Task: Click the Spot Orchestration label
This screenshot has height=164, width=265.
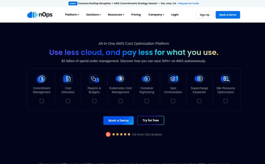Action: 173,90
